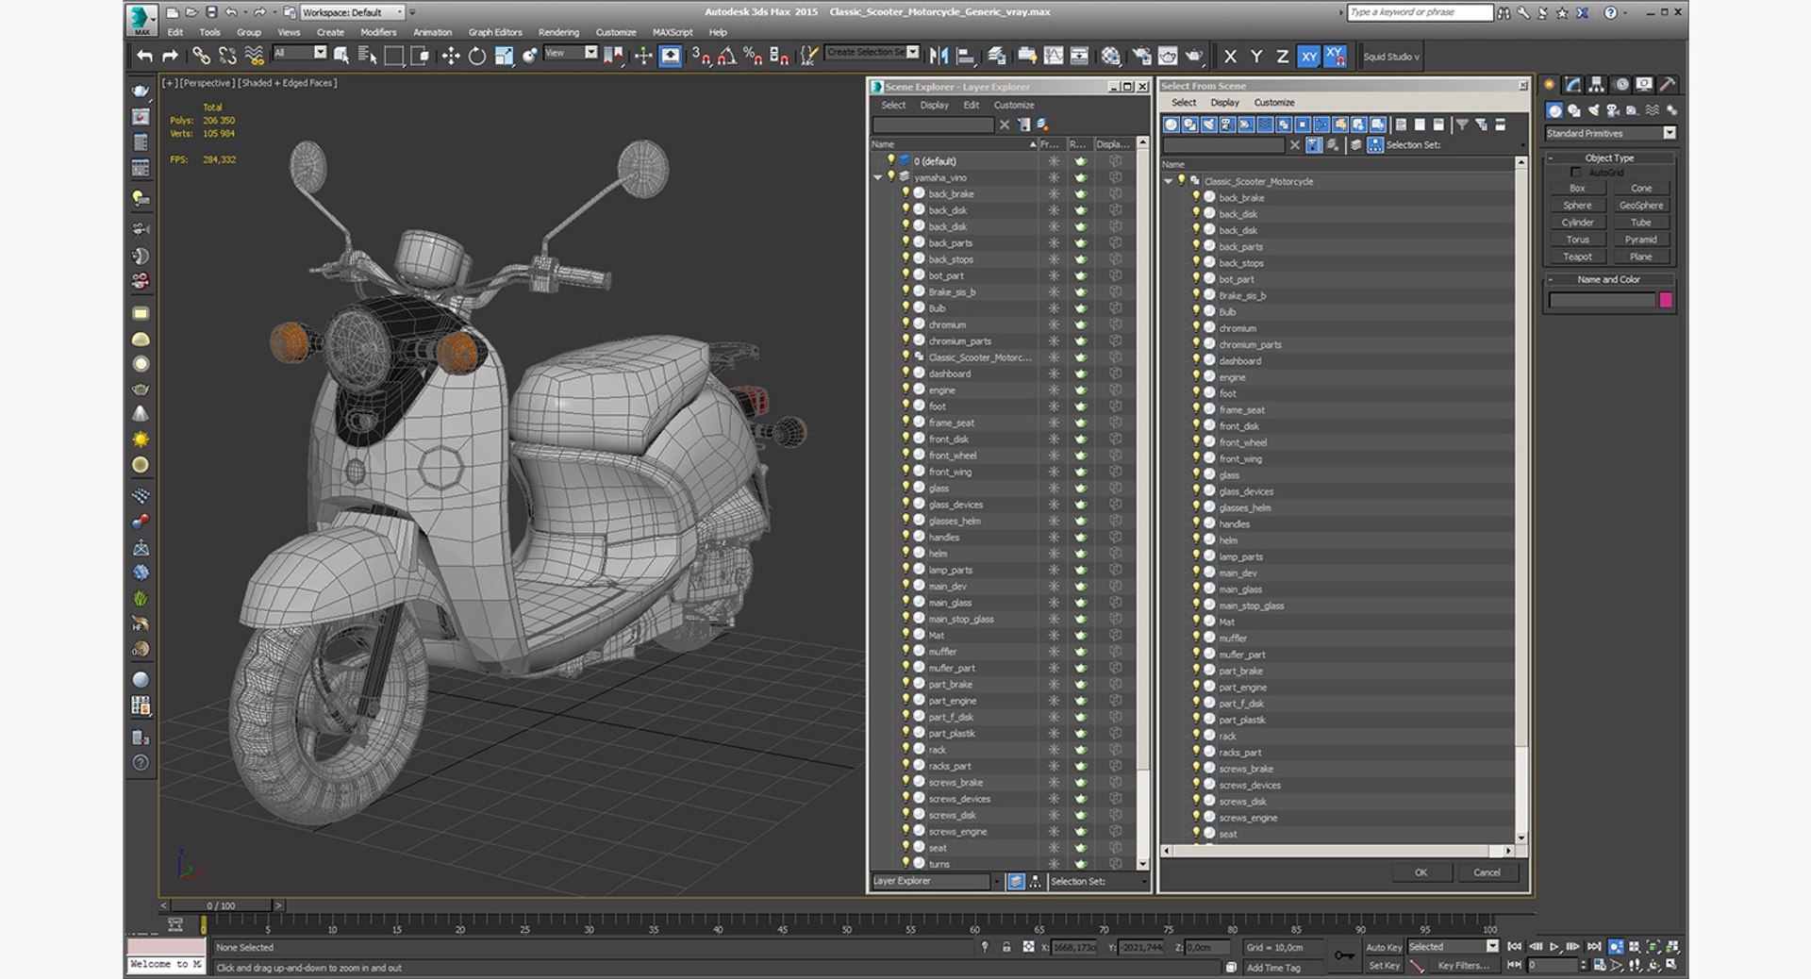
Task: Open the Modifiers menu
Action: coord(378,32)
